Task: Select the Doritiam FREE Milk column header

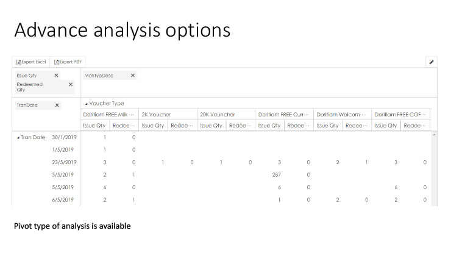Action: pos(108,115)
